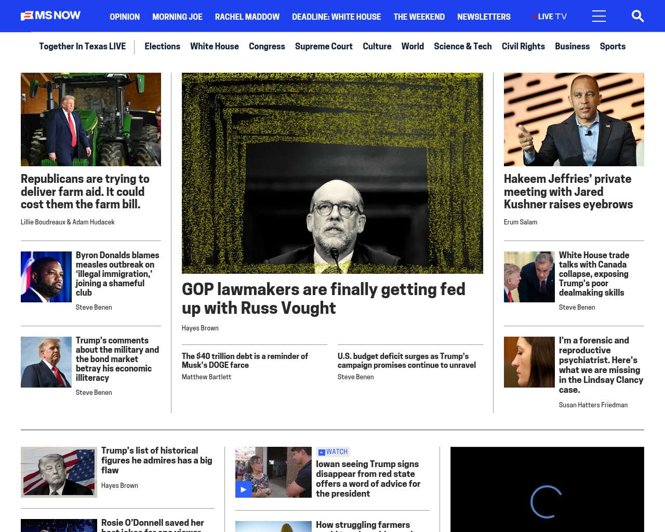Open Trump flag illustration thumbnail
The height and width of the screenshot is (532, 665).
pyautogui.click(x=59, y=472)
